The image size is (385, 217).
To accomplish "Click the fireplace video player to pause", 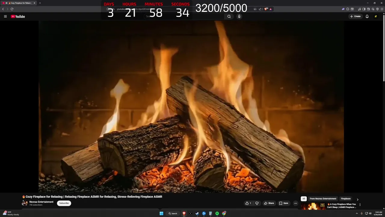I will [x=191, y=106].
